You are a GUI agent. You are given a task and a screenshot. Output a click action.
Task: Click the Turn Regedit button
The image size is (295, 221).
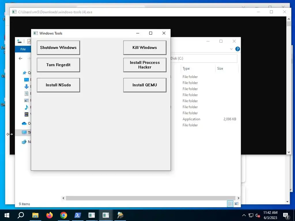pos(58,65)
